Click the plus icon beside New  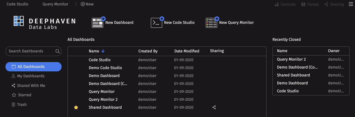pyautogui.click(x=83, y=4)
